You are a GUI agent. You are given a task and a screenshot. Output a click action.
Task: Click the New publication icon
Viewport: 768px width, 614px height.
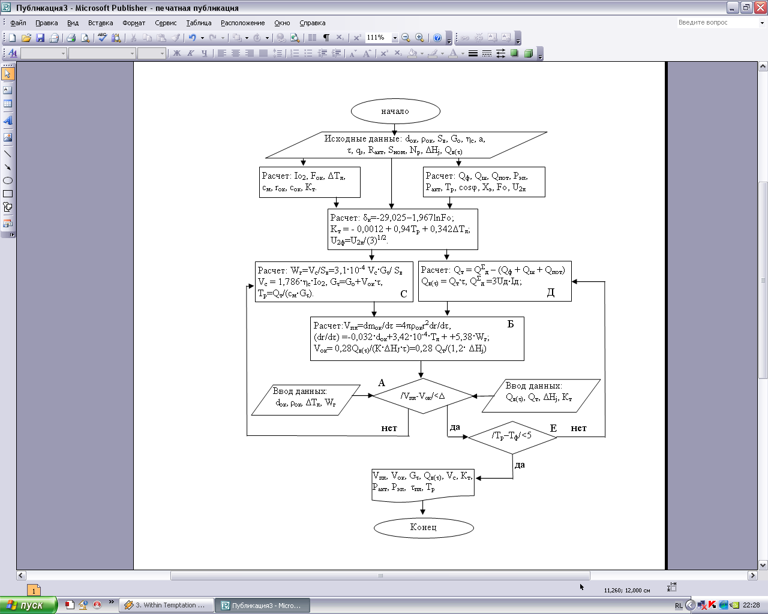pos(12,38)
